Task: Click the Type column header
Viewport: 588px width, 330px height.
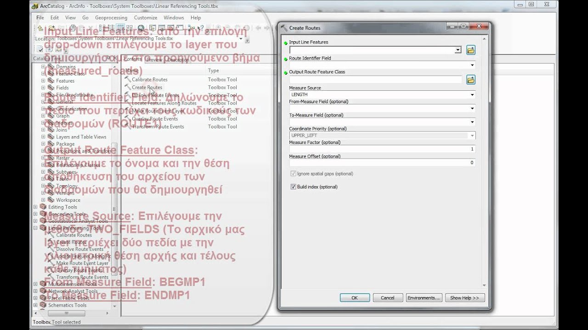Action: tap(213, 71)
